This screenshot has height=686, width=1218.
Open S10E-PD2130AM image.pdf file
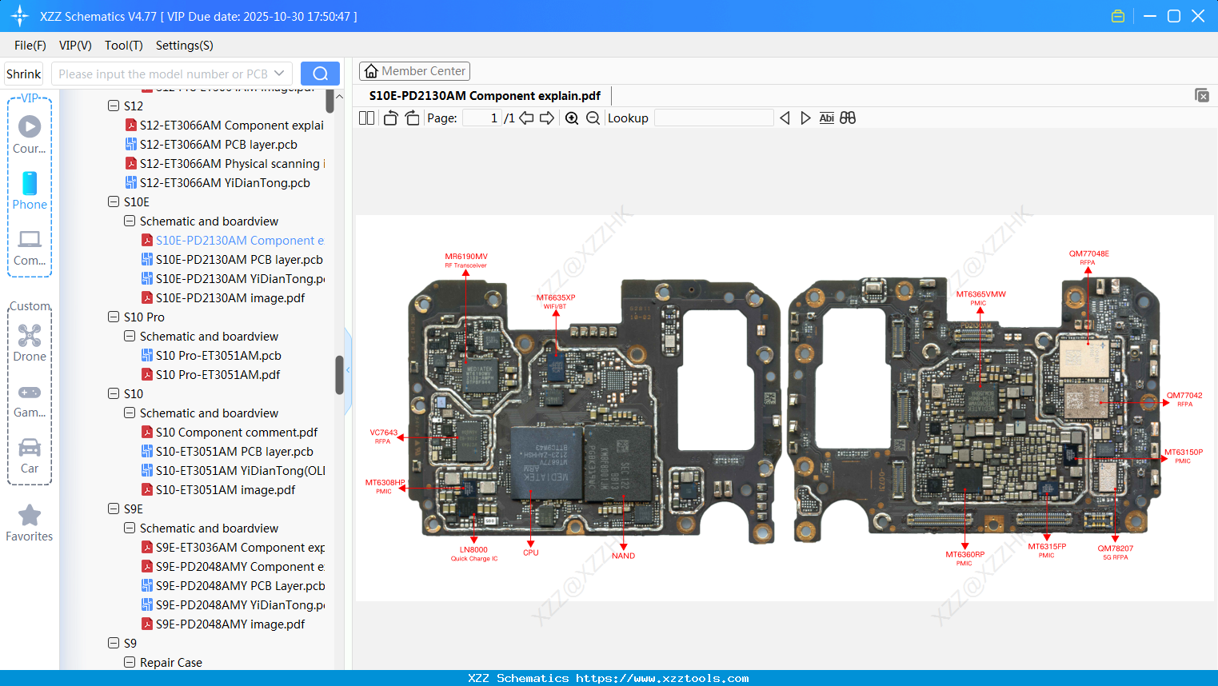click(x=230, y=297)
